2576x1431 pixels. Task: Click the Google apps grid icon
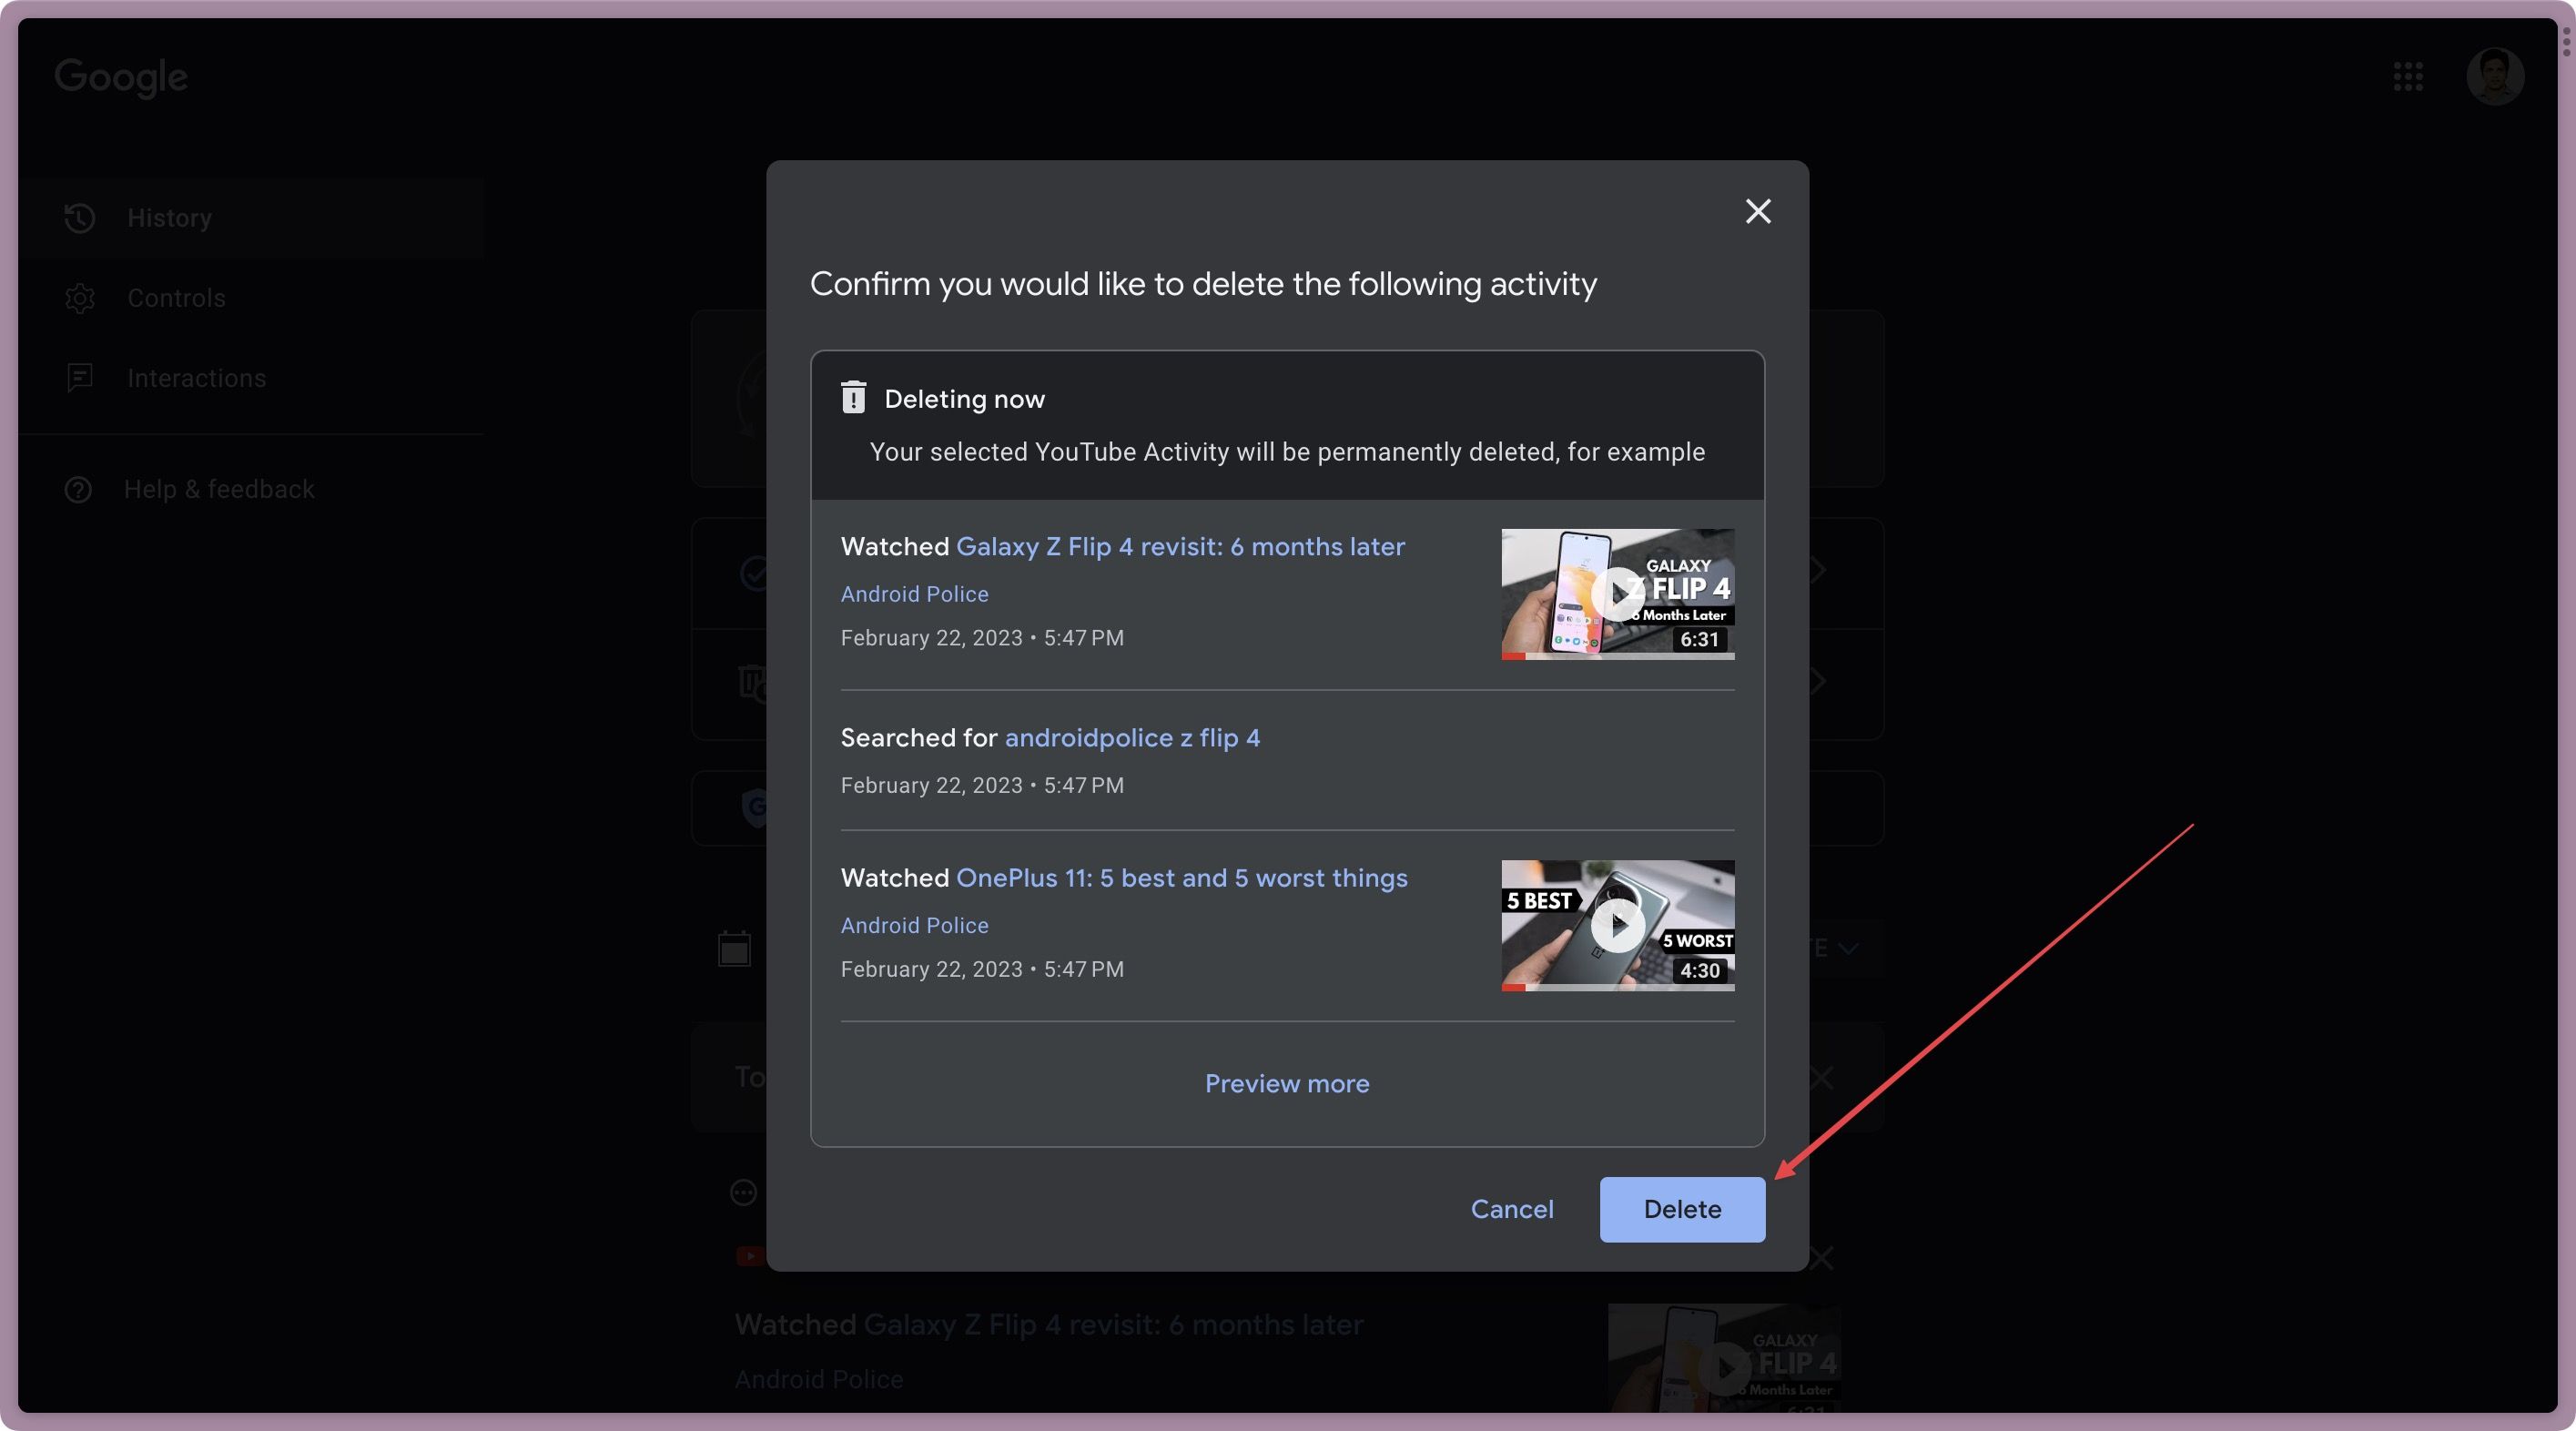click(2409, 76)
